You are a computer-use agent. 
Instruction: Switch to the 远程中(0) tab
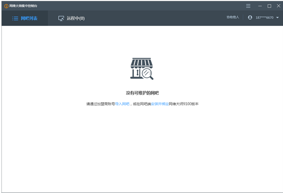(71, 18)
